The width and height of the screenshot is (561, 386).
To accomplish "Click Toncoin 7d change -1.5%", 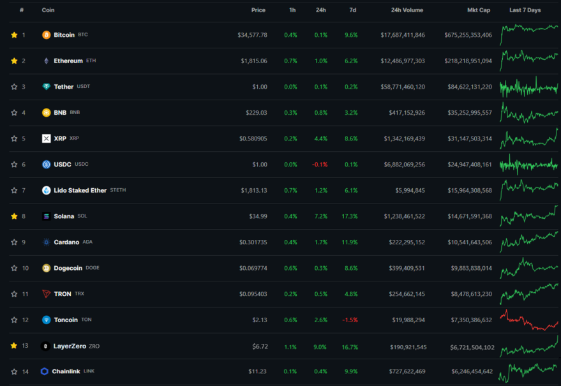I will tap(350, 320).
